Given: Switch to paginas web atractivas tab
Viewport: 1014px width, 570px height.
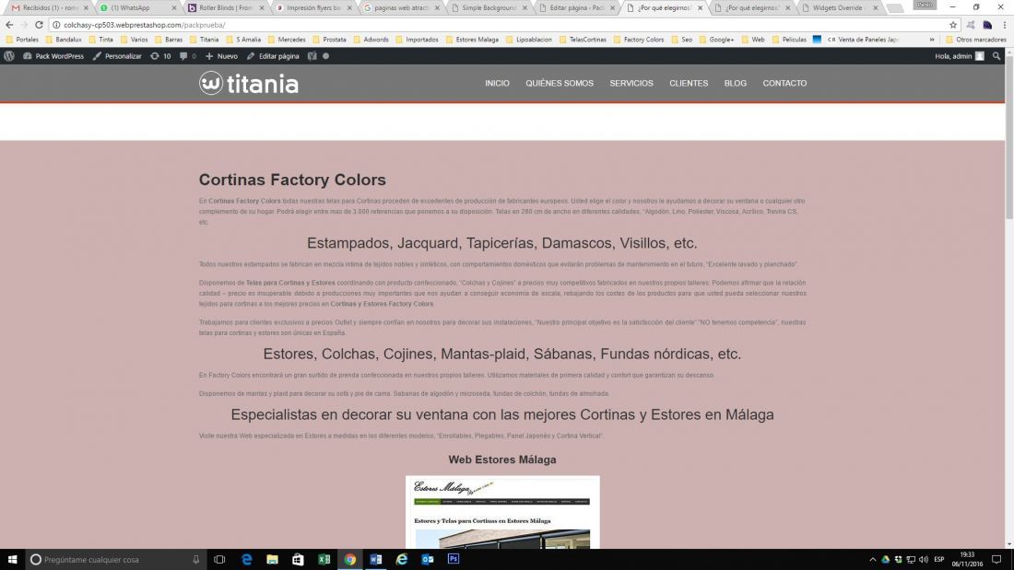Looking at the screenshot, I should click(x=401, y=7).
